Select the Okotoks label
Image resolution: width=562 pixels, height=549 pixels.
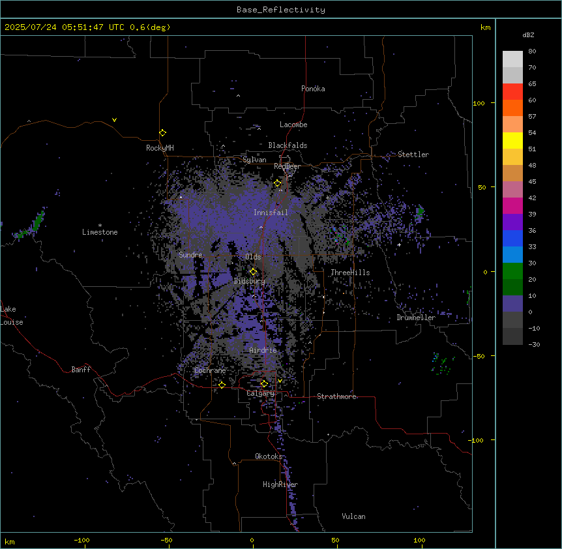pyautogui.click(x=269, y=456)
